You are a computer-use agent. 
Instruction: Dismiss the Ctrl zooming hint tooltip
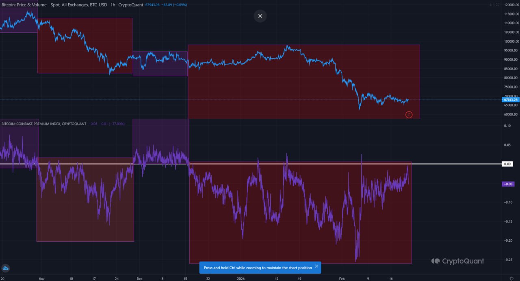click(x=316, y=266)
